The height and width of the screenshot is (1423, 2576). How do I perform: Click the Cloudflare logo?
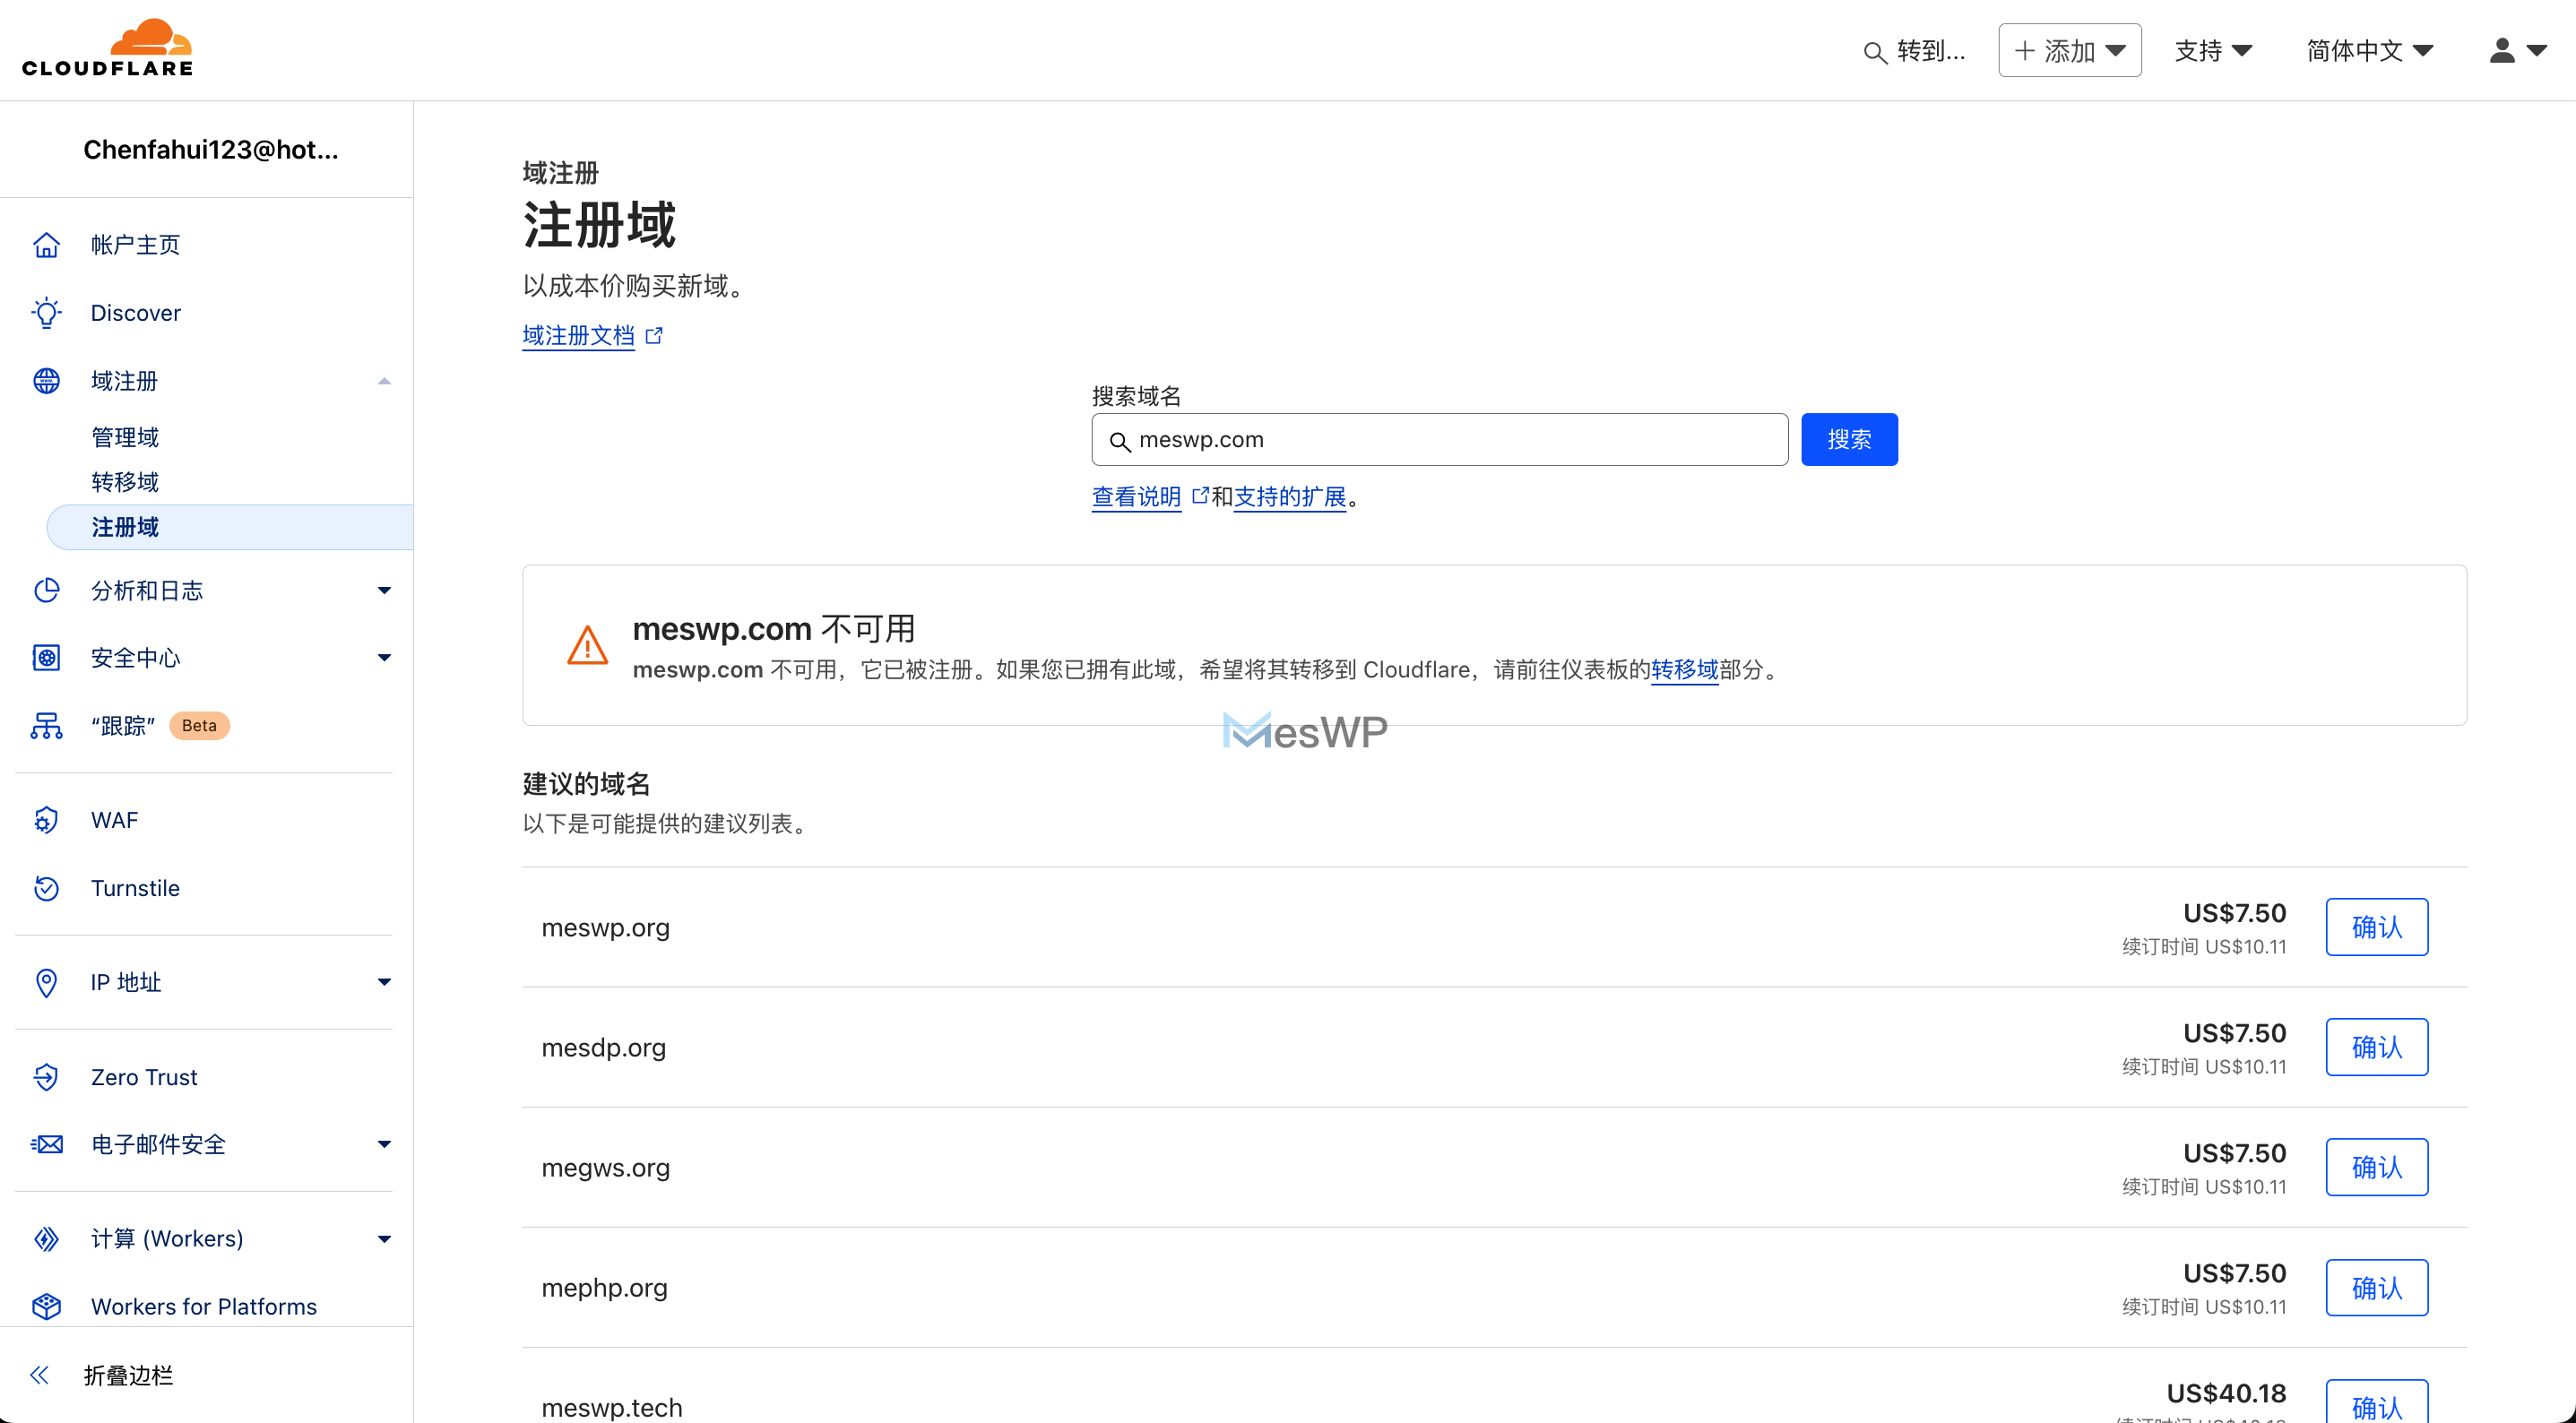point(107,48)
